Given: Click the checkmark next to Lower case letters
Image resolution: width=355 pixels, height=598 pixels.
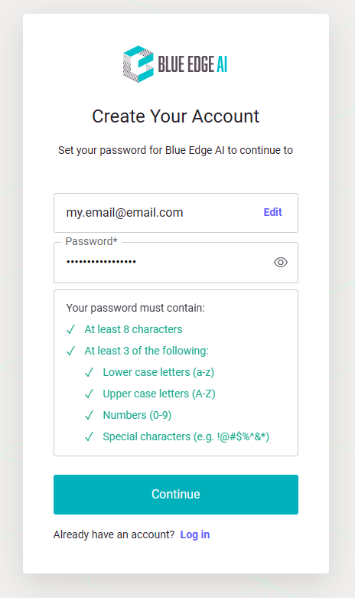Looking at the screenshot, I should click(89, 372).
